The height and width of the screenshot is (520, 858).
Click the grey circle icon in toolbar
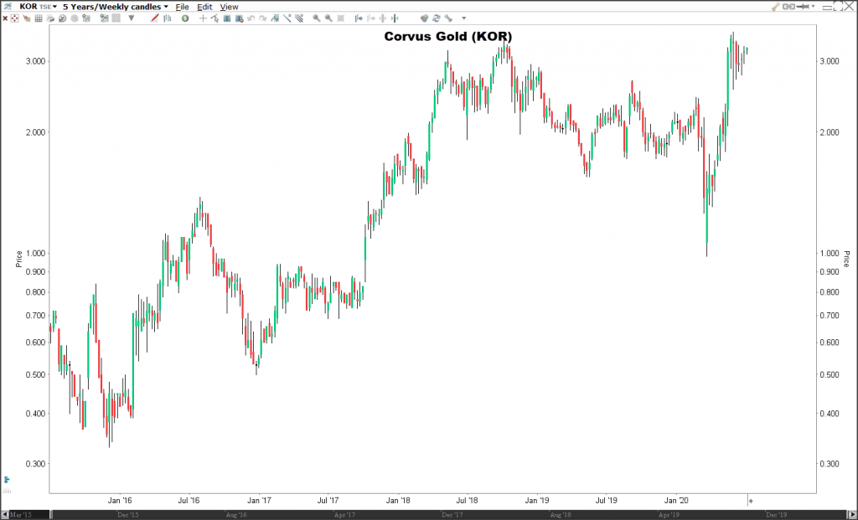click(75, 18)
